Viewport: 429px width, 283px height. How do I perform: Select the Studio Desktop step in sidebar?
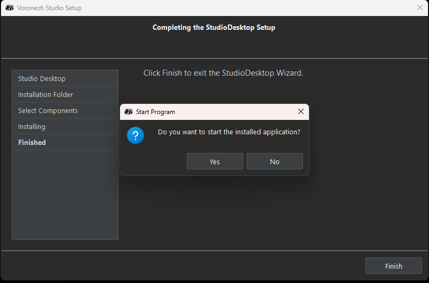point(65,78)
